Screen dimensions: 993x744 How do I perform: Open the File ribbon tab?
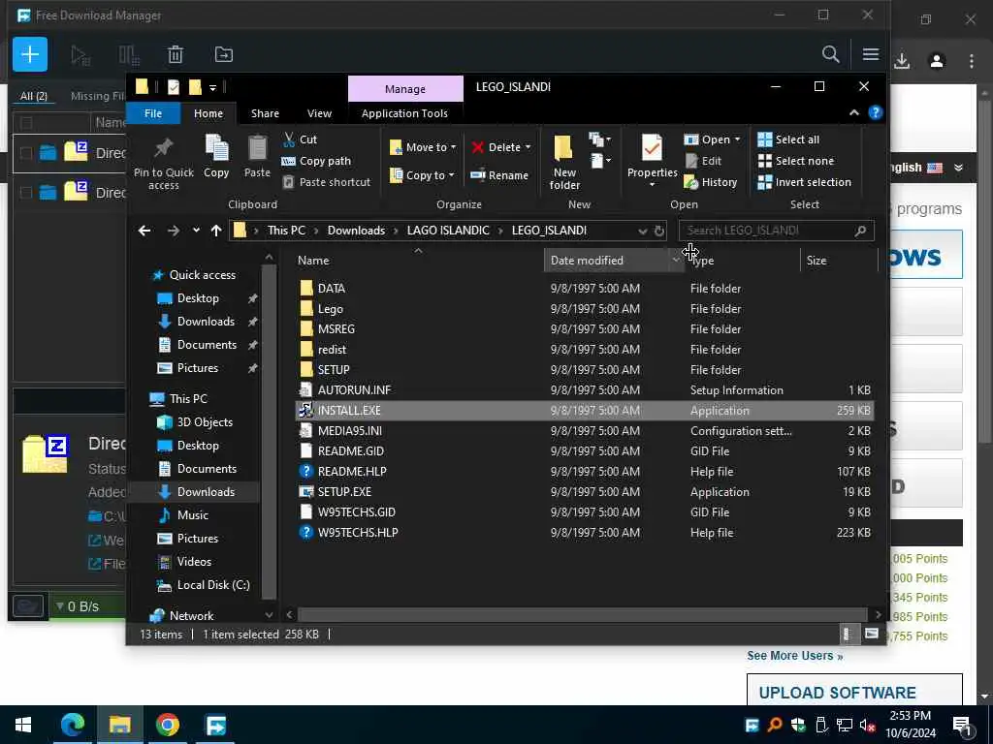pyautogui.click(x=153, y=113)
